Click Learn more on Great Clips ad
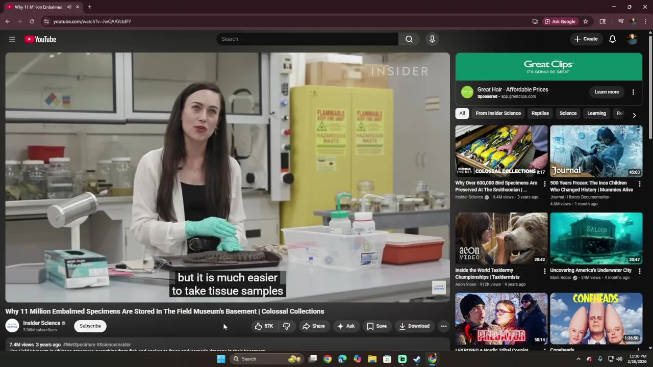 click(607, 92)
